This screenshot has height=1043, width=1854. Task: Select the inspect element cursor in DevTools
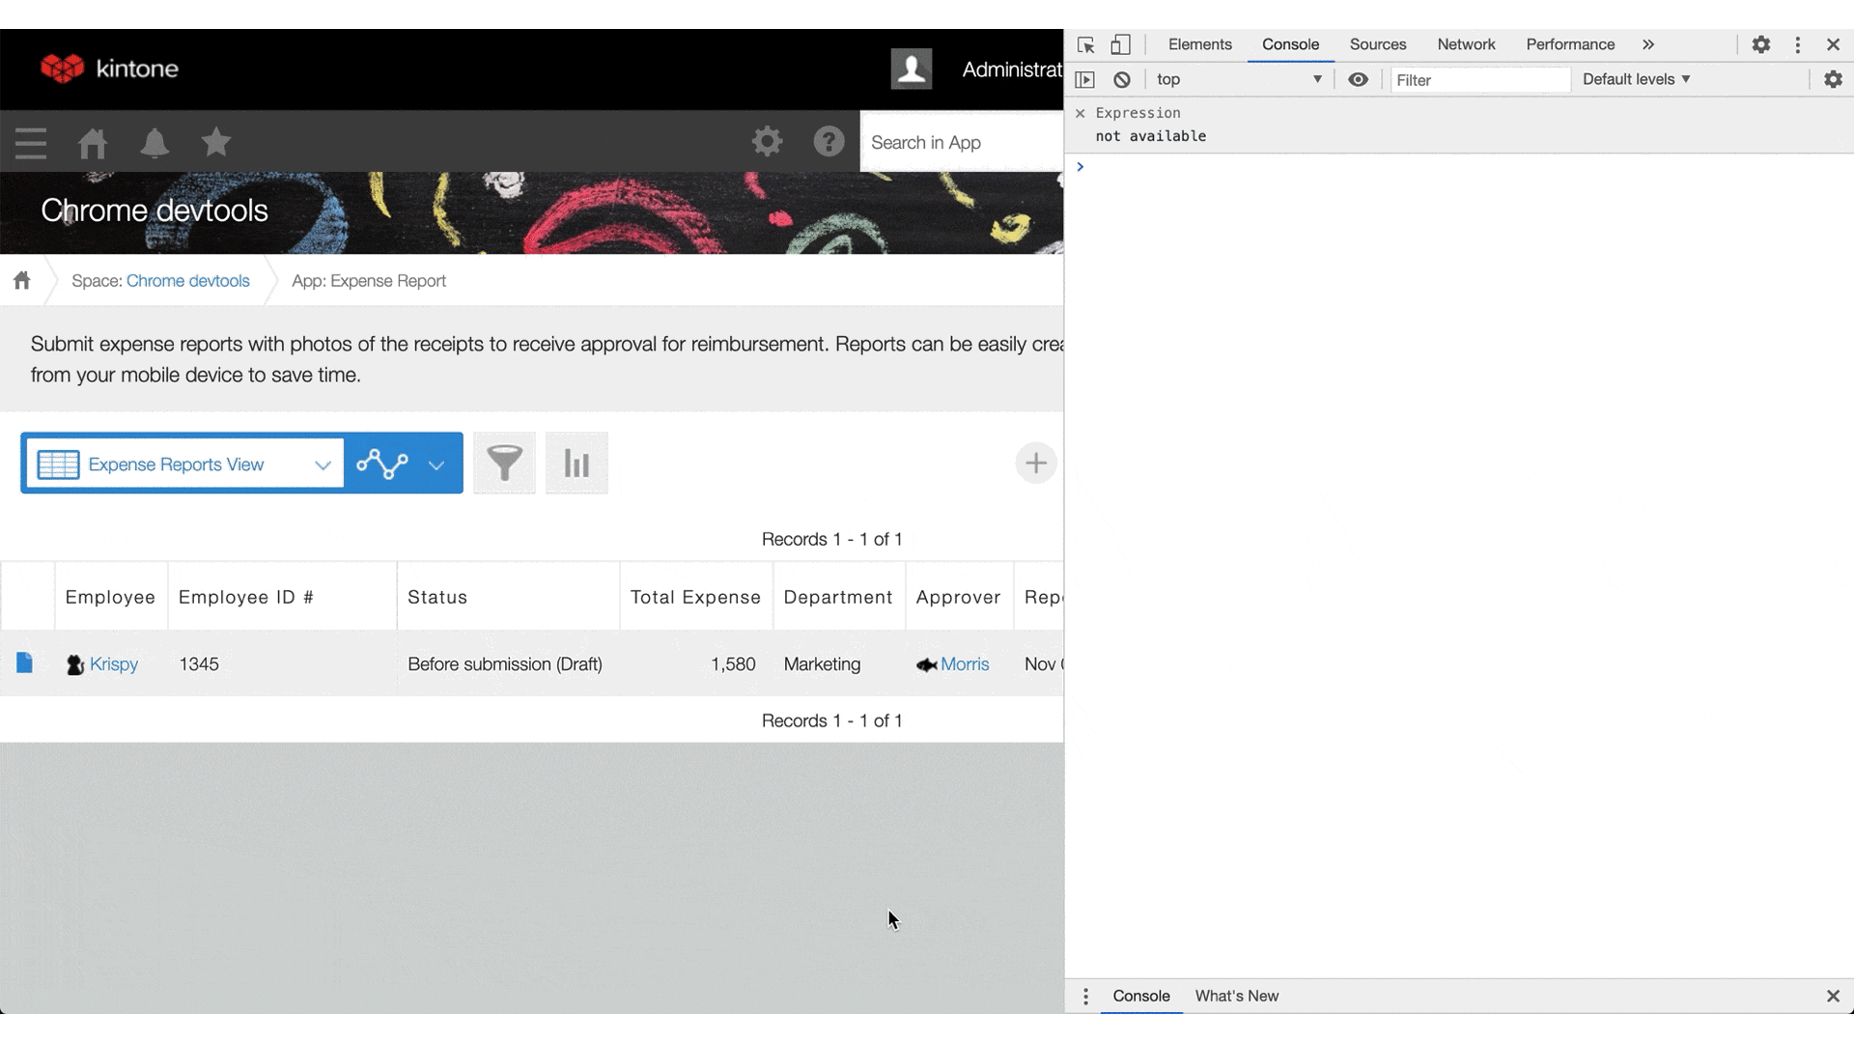coord(1085,44)
